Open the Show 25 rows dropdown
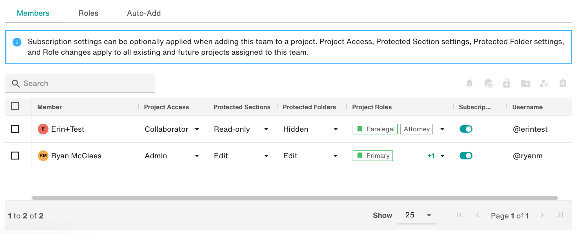 (x=417, y=215)
